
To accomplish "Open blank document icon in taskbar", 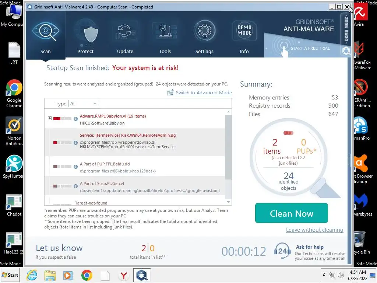I will click(x=105, y=275).
